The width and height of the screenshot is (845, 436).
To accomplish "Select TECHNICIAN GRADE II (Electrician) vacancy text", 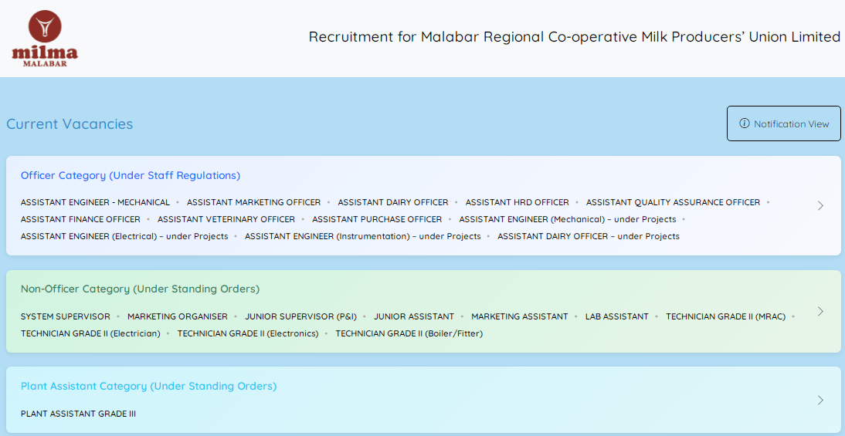I will click(90, 333).
